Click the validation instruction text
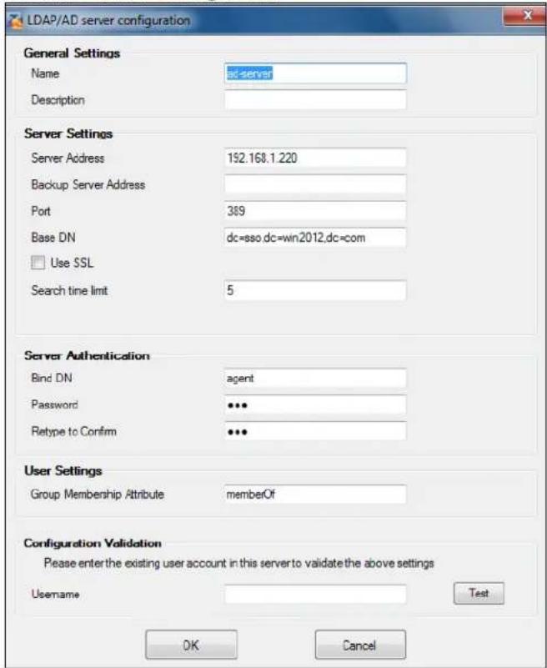Viewport: 547px width, 668px height. click(239, 563)
